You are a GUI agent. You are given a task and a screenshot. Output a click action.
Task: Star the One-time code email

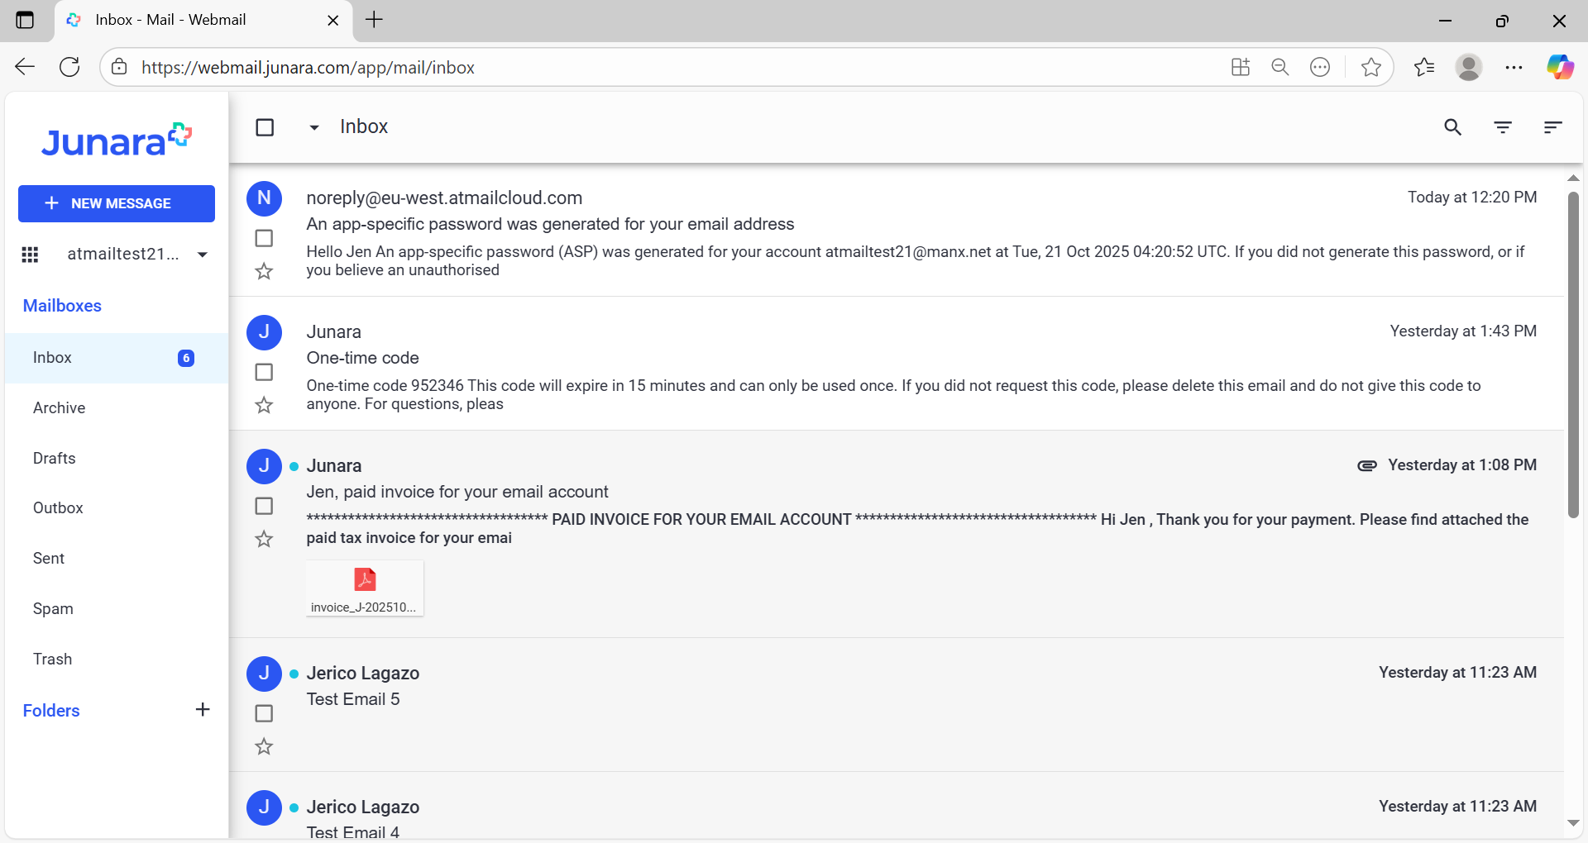point(264,405)
